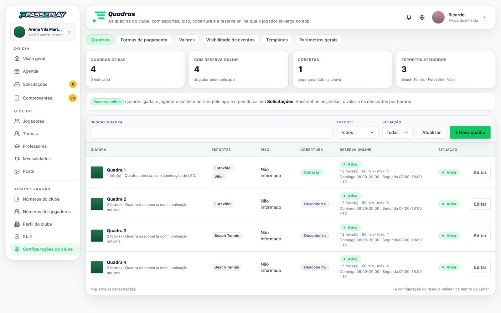The width and height of the screenshot is (501, 313).
Task: Focus the Buscar quadra search field
Action: pos(211,132)
